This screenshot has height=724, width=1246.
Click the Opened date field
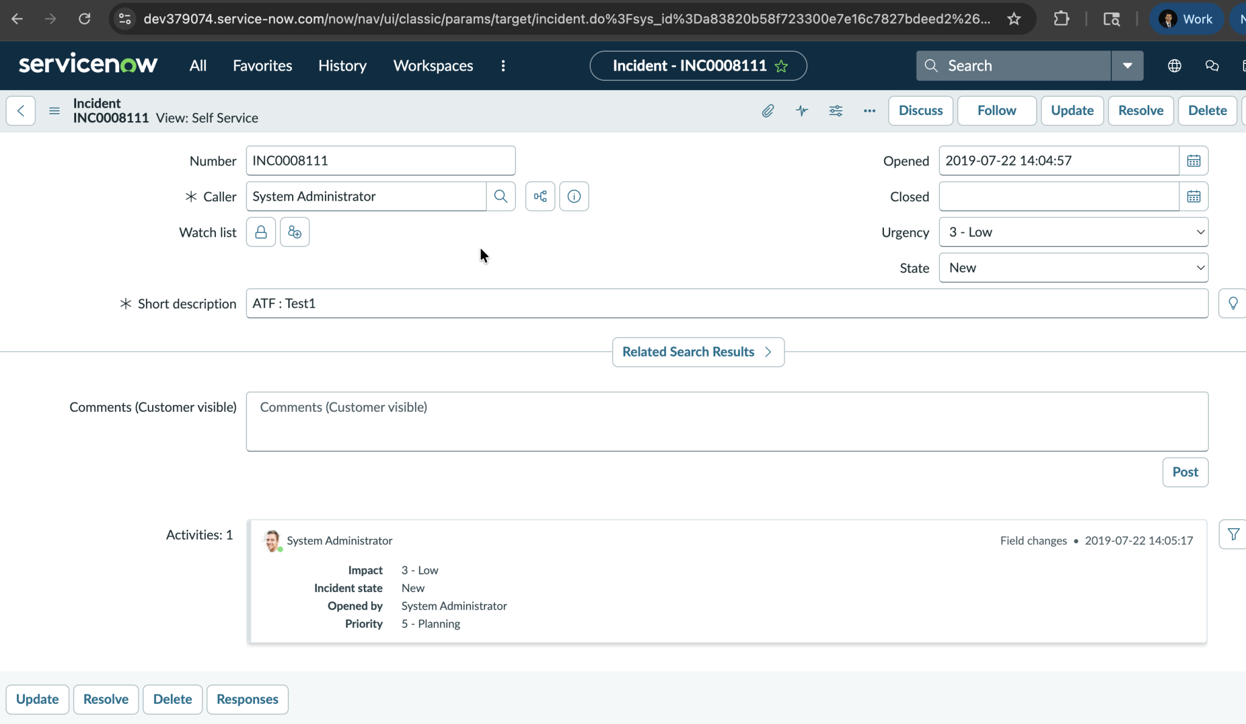[1059, 161]
